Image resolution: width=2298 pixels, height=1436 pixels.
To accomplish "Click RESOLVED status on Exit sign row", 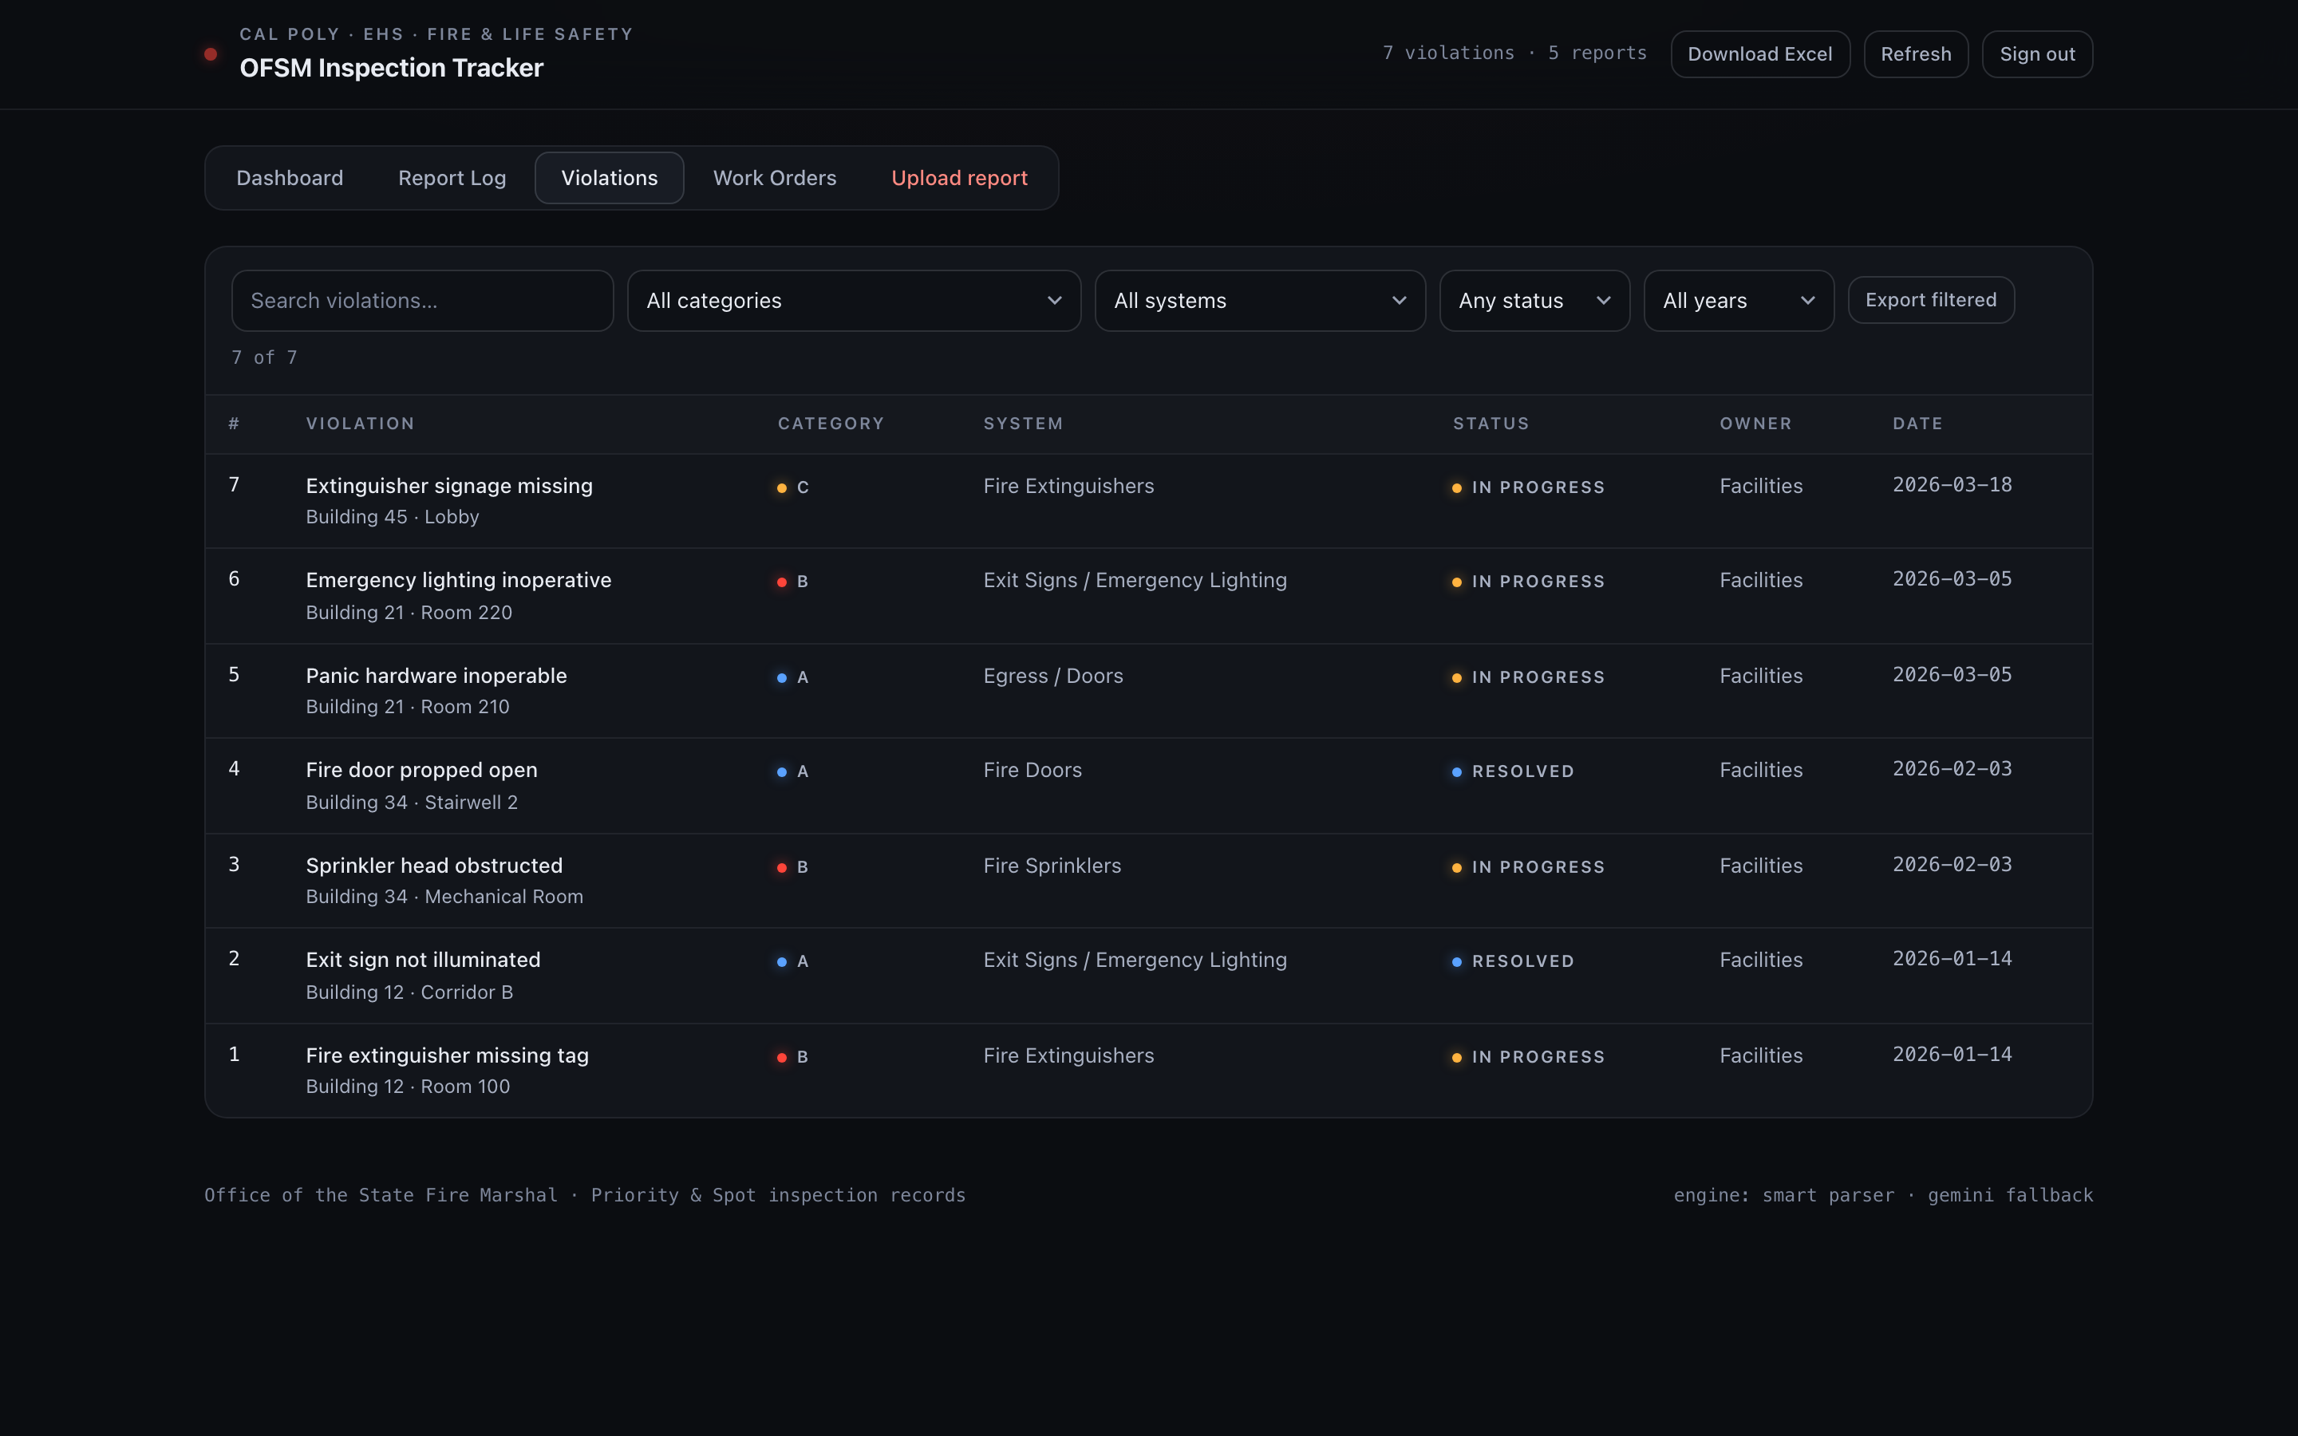I will (x=1513, y=962).
